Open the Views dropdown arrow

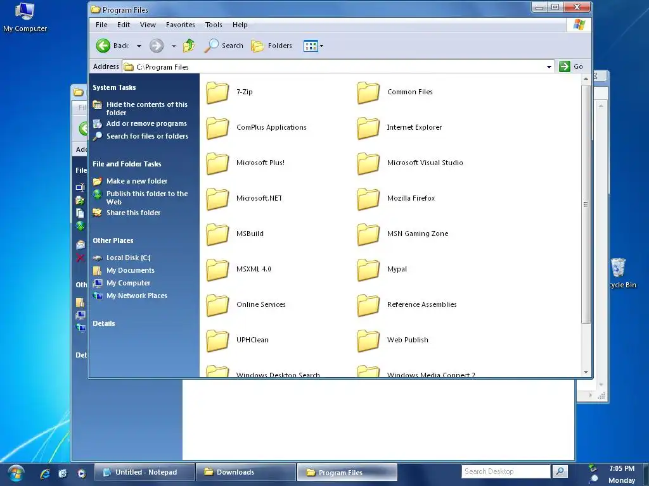point(321,46)
